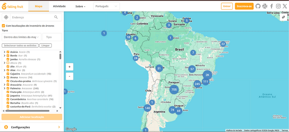Switch to the Mapa tab
Screen dimensions: 289x132
click(39, 6)
